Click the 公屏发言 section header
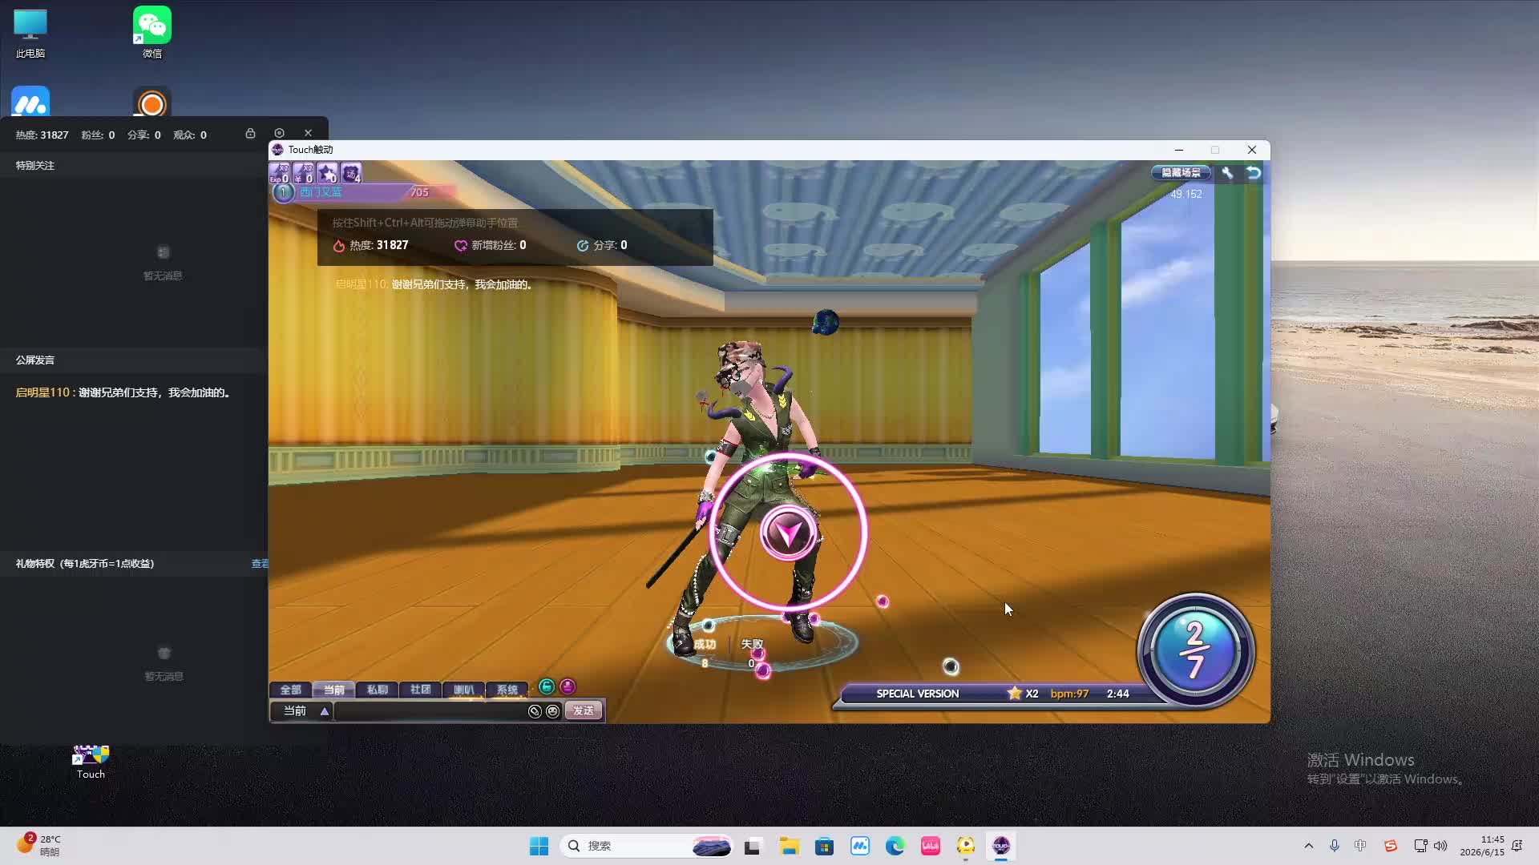 (x=35, y=360)
